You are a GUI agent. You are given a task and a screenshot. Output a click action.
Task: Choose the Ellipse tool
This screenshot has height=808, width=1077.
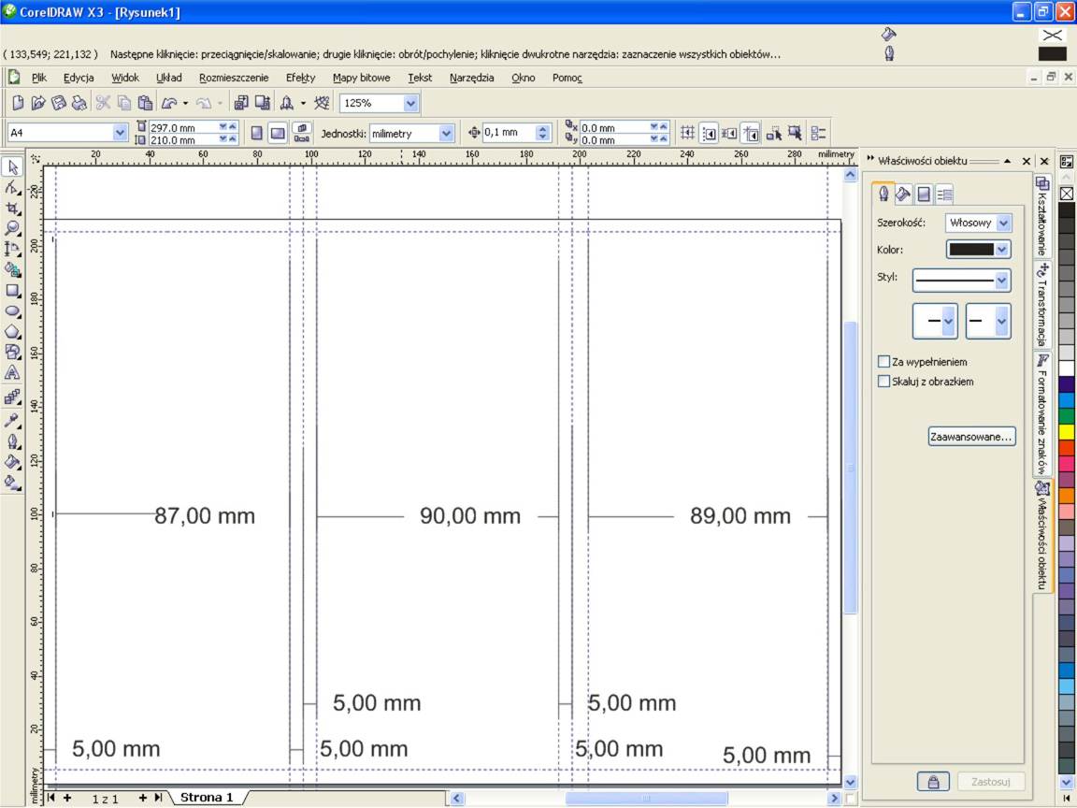click(x=13, y=310)
